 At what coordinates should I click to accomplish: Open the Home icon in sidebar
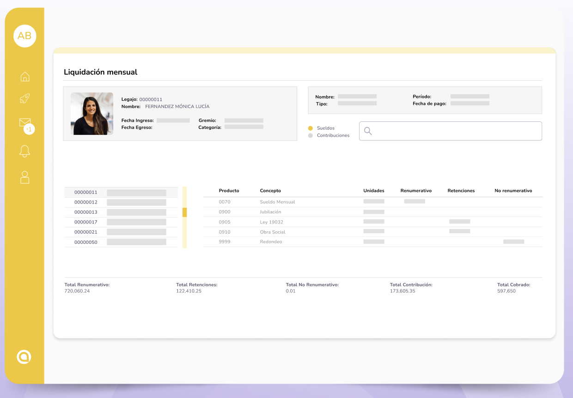[x=25, y=77]
